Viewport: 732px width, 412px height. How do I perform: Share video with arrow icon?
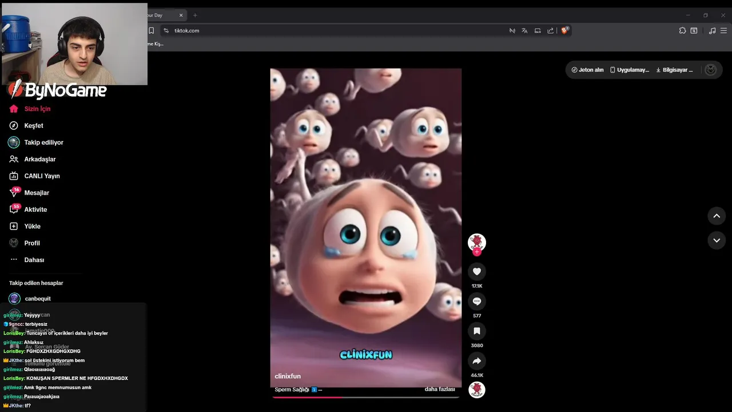[x=477, y=360]
